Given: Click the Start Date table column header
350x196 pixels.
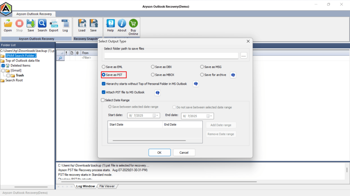Looking at the screenshot, I should pos(135,124).
